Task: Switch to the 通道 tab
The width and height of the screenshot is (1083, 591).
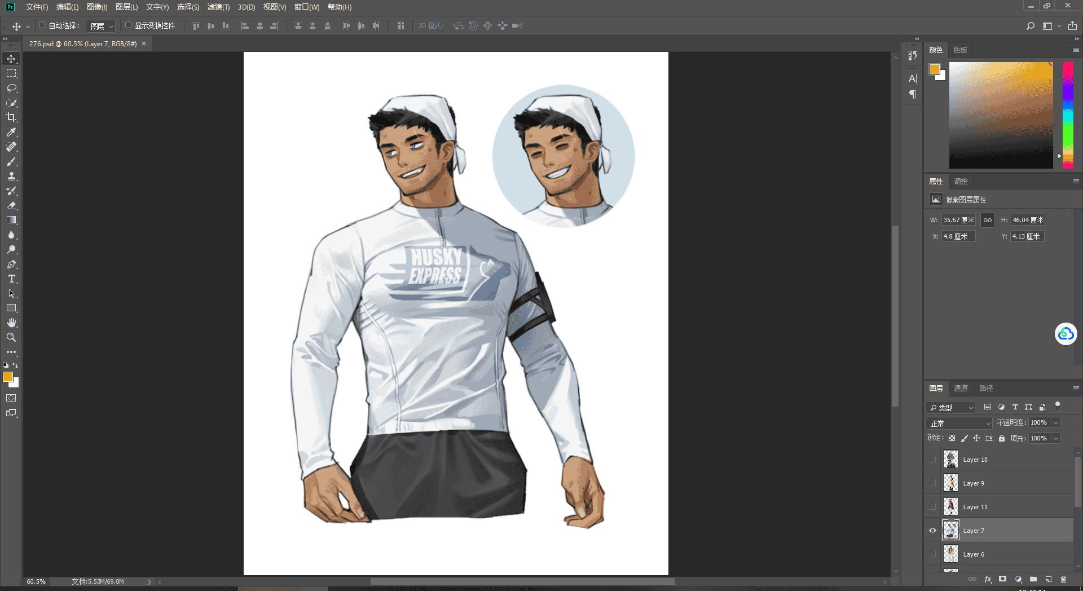Action: click(x=961, y=388)
